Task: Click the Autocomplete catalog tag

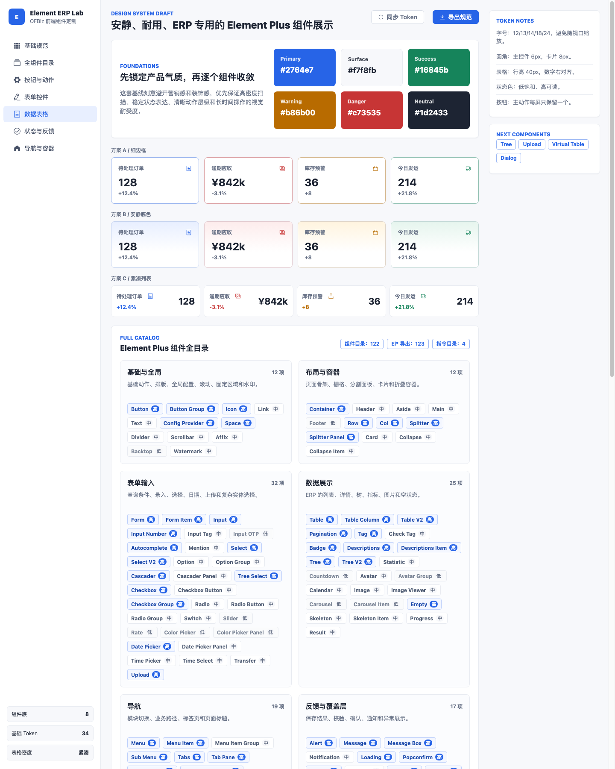Action: [x=155, y=548]
